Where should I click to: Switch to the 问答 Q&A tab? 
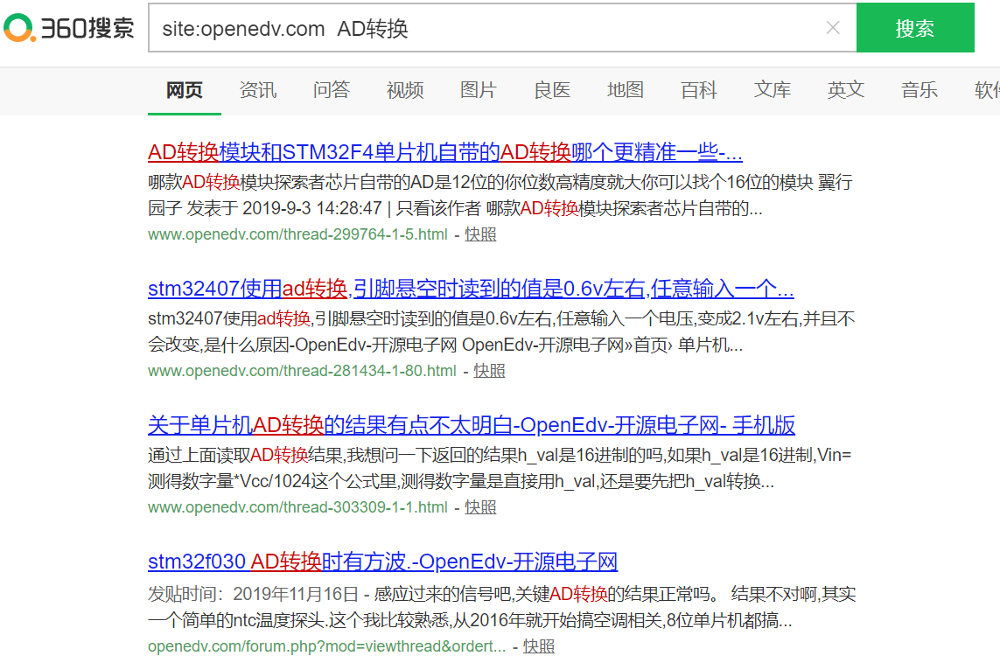click(331, 90)
